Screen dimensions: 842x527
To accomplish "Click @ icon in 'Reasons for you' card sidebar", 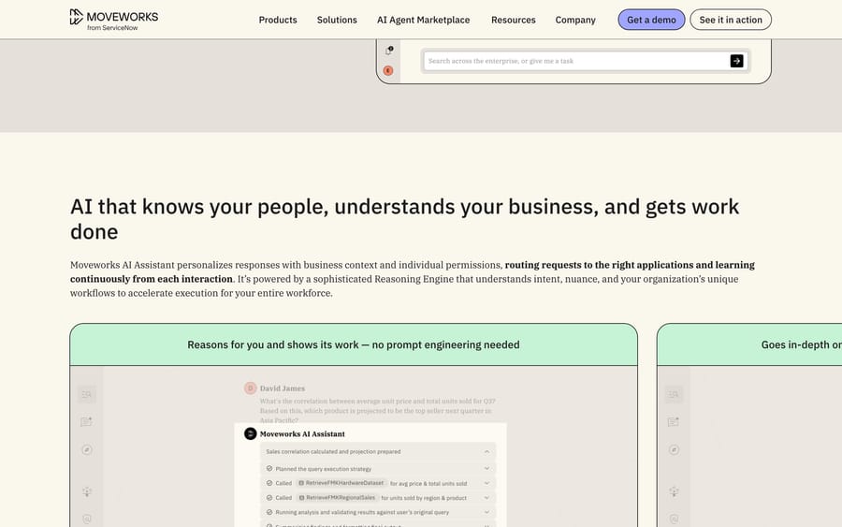I will pos(87,519).
